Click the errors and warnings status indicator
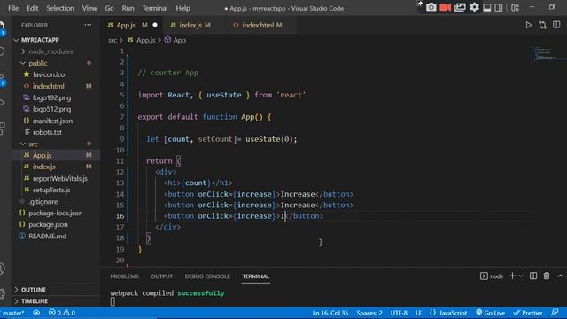The width and height of the screenshot is (567, 319). 62,313
